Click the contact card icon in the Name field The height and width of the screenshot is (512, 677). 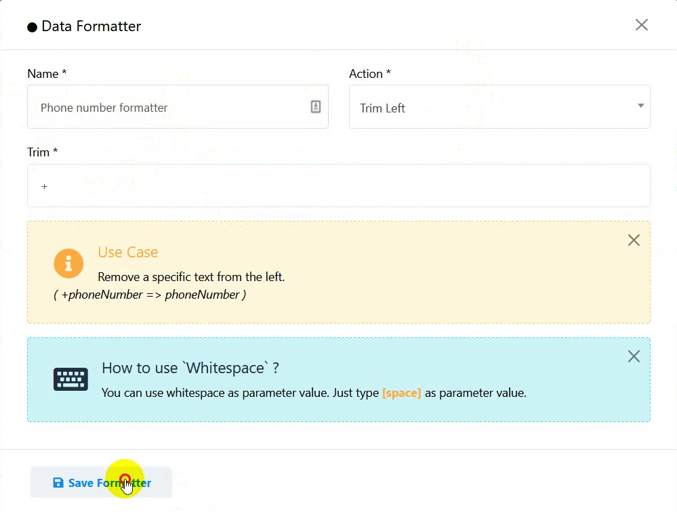pyautogui.click(x=316, y=106)
